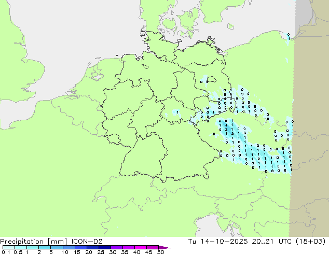Image resolution: width=329 pixels, height=254 pixels.
Task: Click the 'ICON-D2' model label
Action: (87, 242)
